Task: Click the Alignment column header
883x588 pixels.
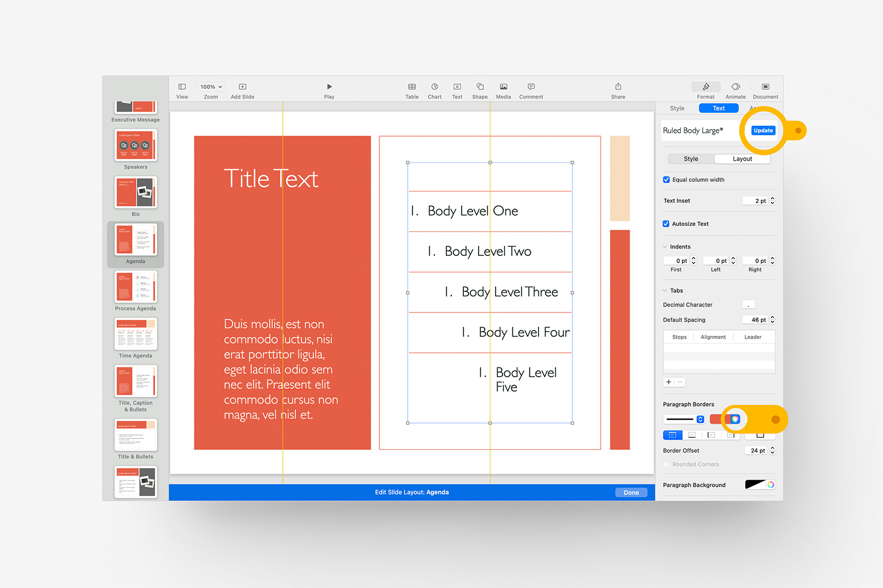Action: click(x=713, y=337)
